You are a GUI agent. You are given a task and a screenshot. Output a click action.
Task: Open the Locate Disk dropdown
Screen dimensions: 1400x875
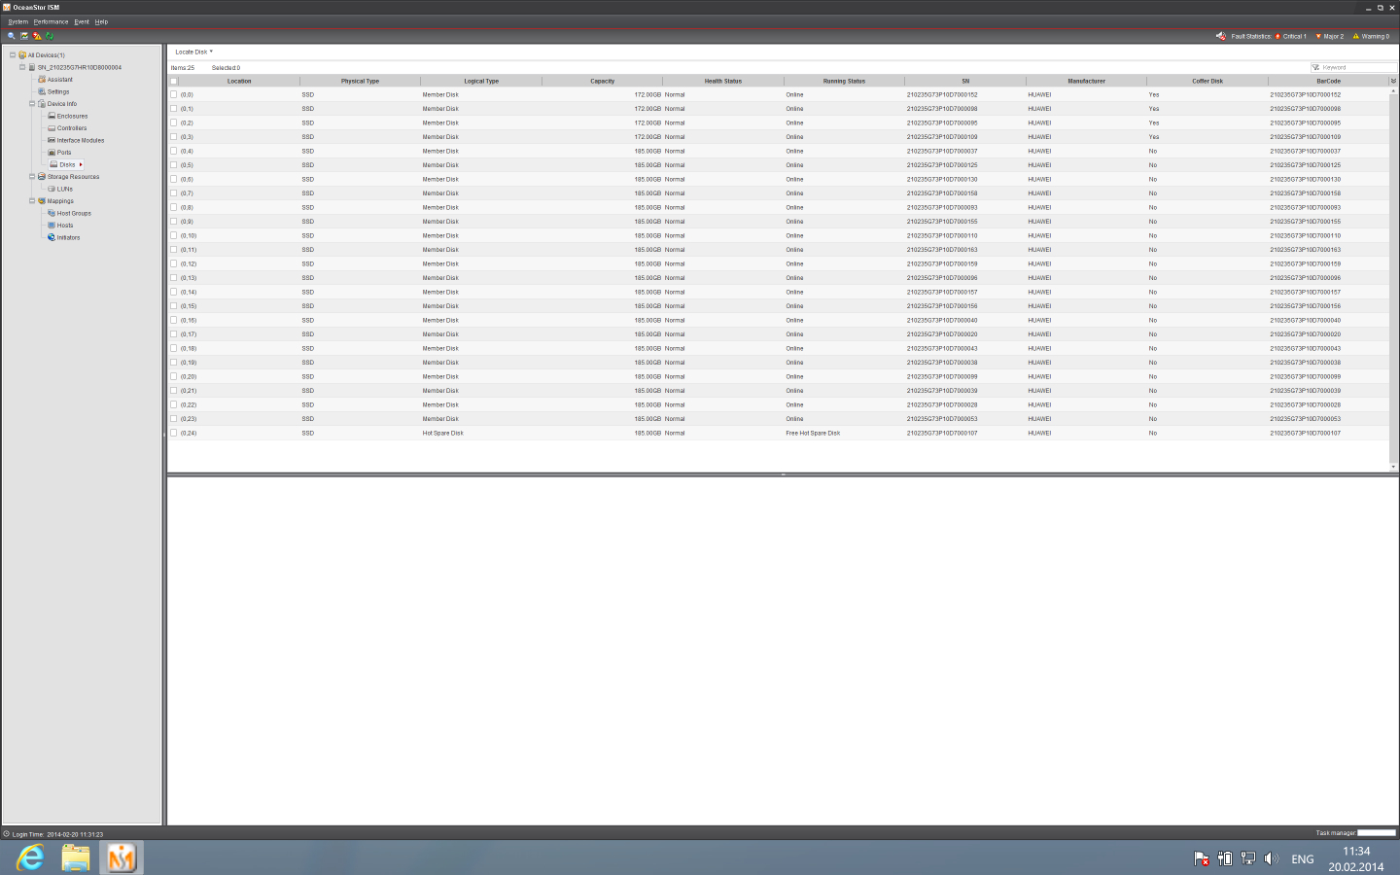(193, 52)
